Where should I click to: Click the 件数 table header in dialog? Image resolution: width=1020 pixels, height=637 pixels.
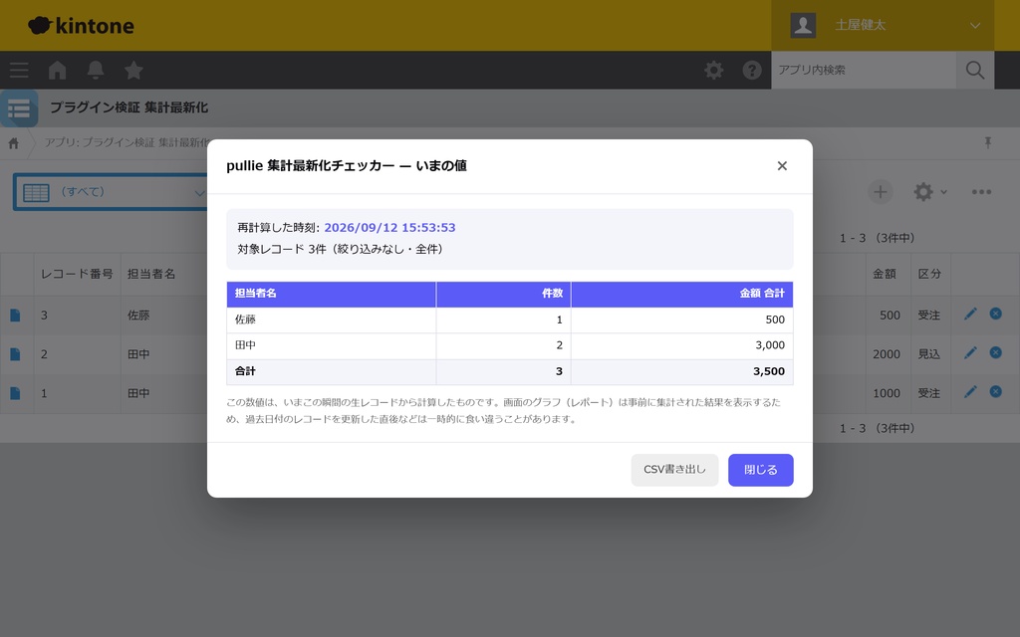[x=503, y=294]
